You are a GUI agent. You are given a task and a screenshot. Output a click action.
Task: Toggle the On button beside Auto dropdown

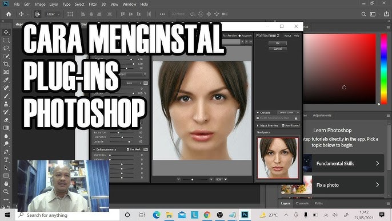[x=146, y=83]
